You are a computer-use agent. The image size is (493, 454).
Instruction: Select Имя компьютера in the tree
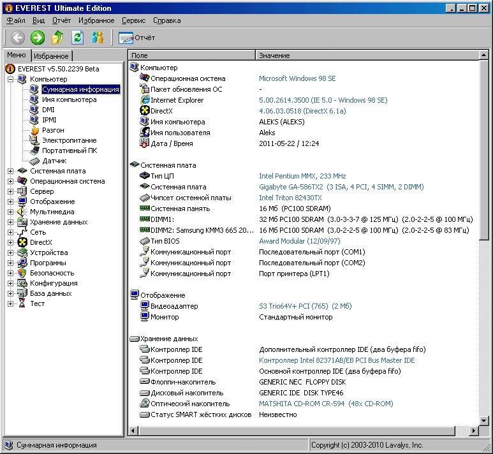click(x=69, y=99)
